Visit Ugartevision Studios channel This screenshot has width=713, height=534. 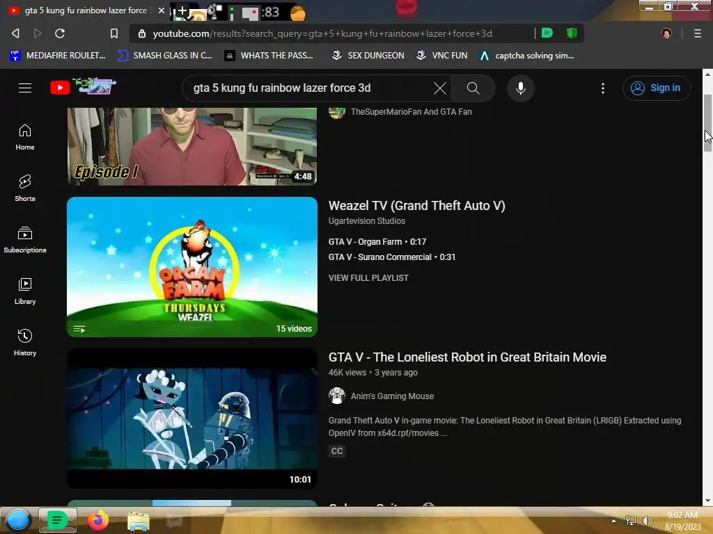366,221
